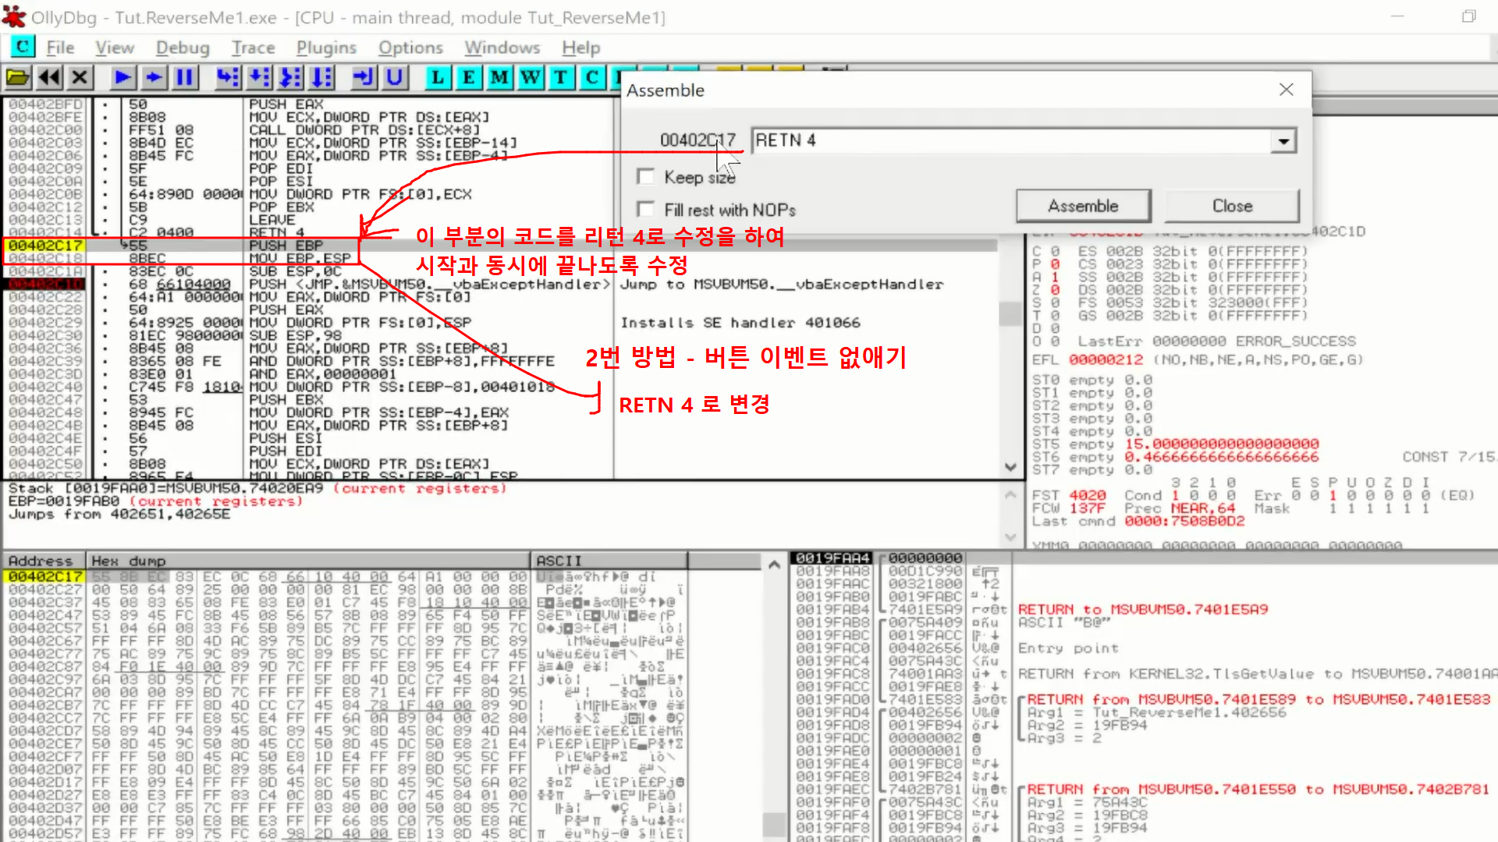Click the Step over toolbar icon
This screenshot has width=1498, height=842.
click(x=259, y=77)
